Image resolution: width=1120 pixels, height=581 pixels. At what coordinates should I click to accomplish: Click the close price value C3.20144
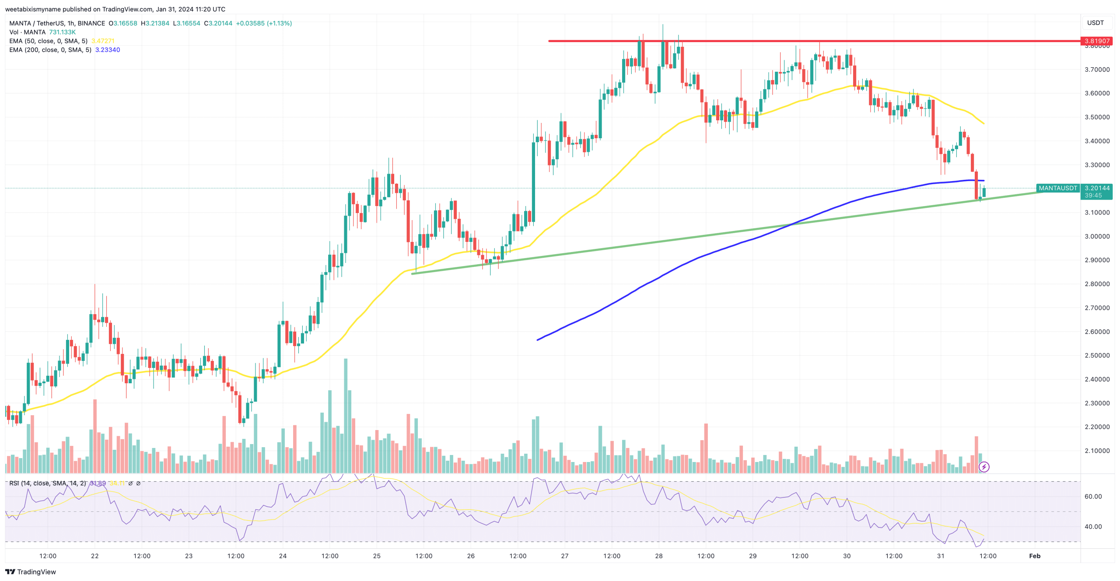point(218,23)
